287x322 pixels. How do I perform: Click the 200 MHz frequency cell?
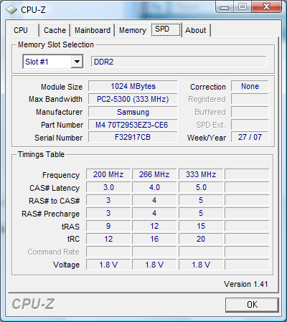tap(108, 174)
